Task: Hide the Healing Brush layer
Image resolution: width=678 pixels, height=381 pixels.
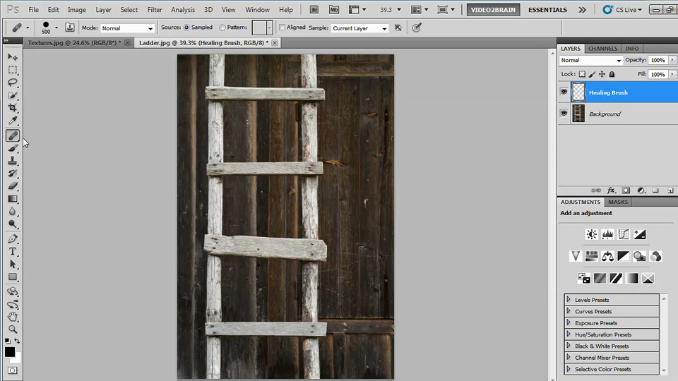Action: point(564,92)
